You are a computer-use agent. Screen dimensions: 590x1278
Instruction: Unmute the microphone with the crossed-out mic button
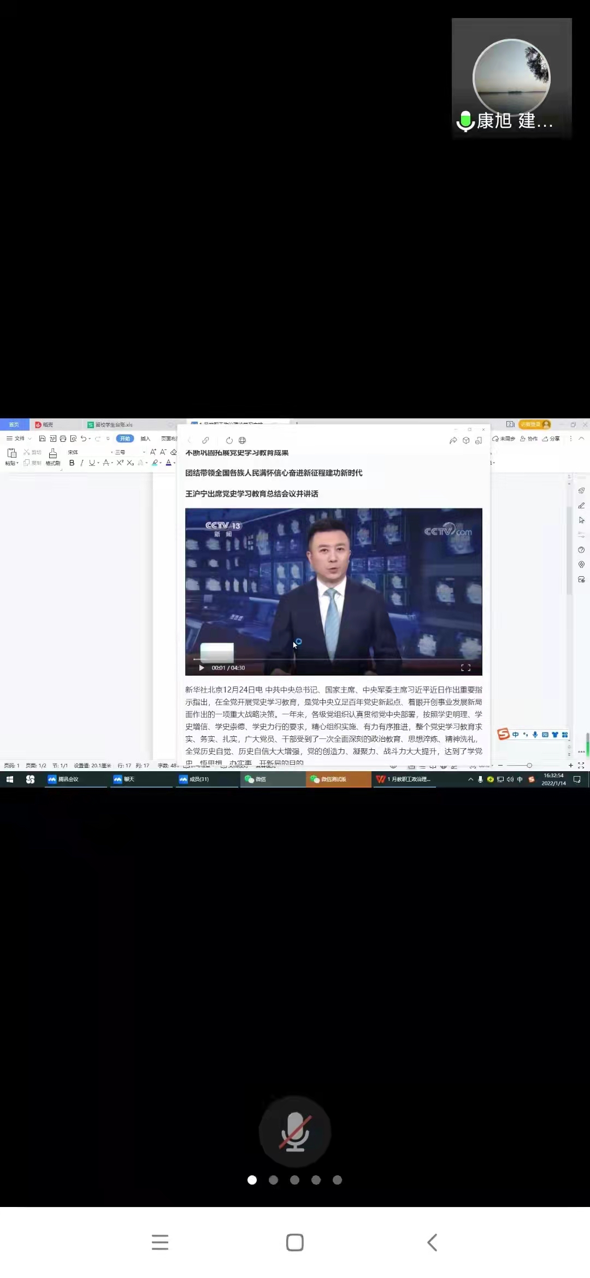click(295, 1132)
